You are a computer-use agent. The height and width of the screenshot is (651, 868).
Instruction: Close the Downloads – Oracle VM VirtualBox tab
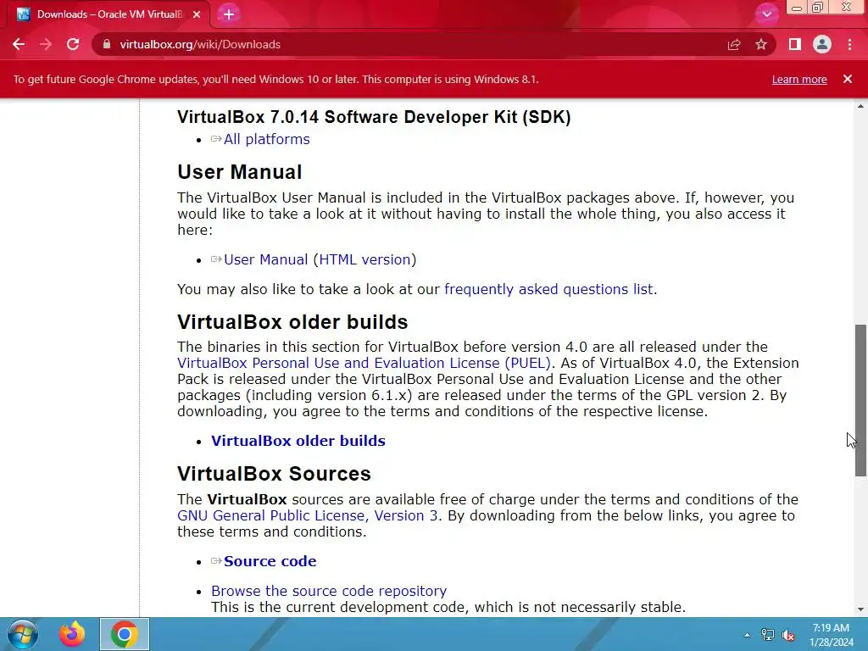coord(197,14)
